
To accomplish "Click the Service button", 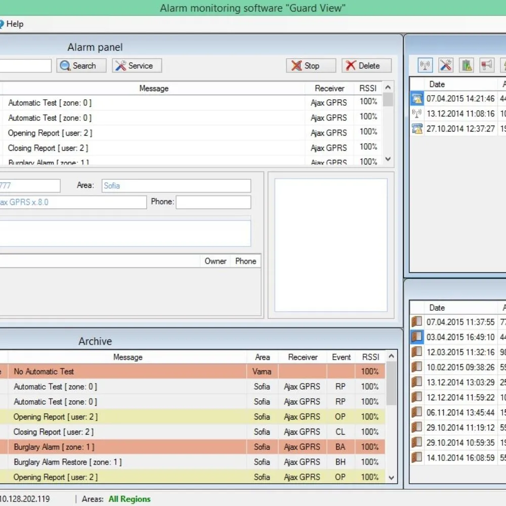I will point(137,65).
